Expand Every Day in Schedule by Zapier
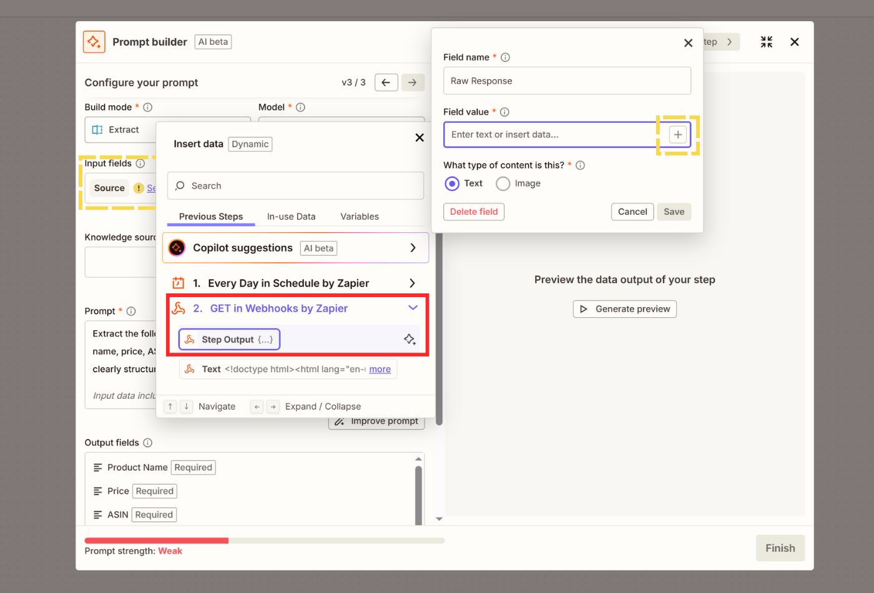874x593 pixels. (x=412, y=283)
